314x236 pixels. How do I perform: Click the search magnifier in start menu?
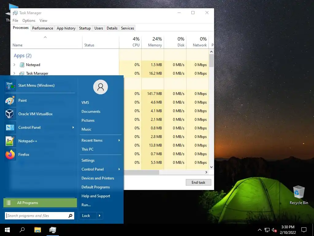(x=70, y=216)
